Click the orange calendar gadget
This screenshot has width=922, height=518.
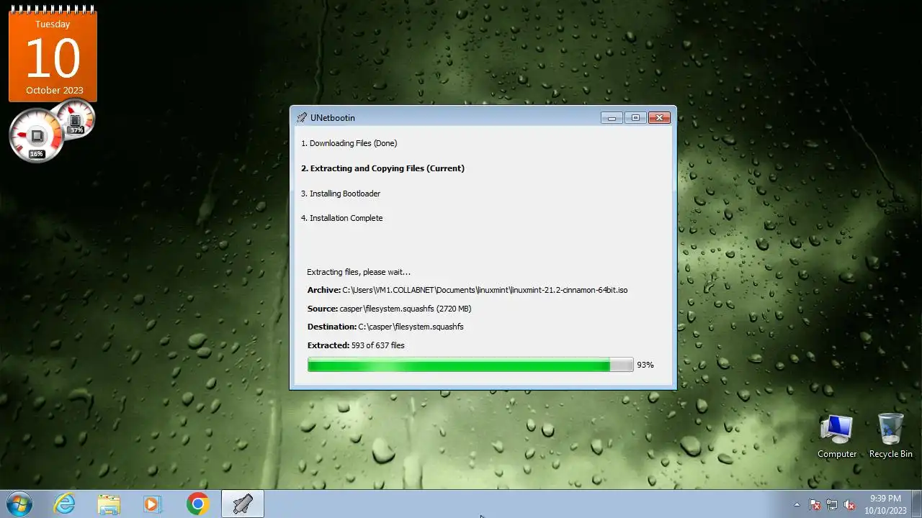tap(53, 54)
